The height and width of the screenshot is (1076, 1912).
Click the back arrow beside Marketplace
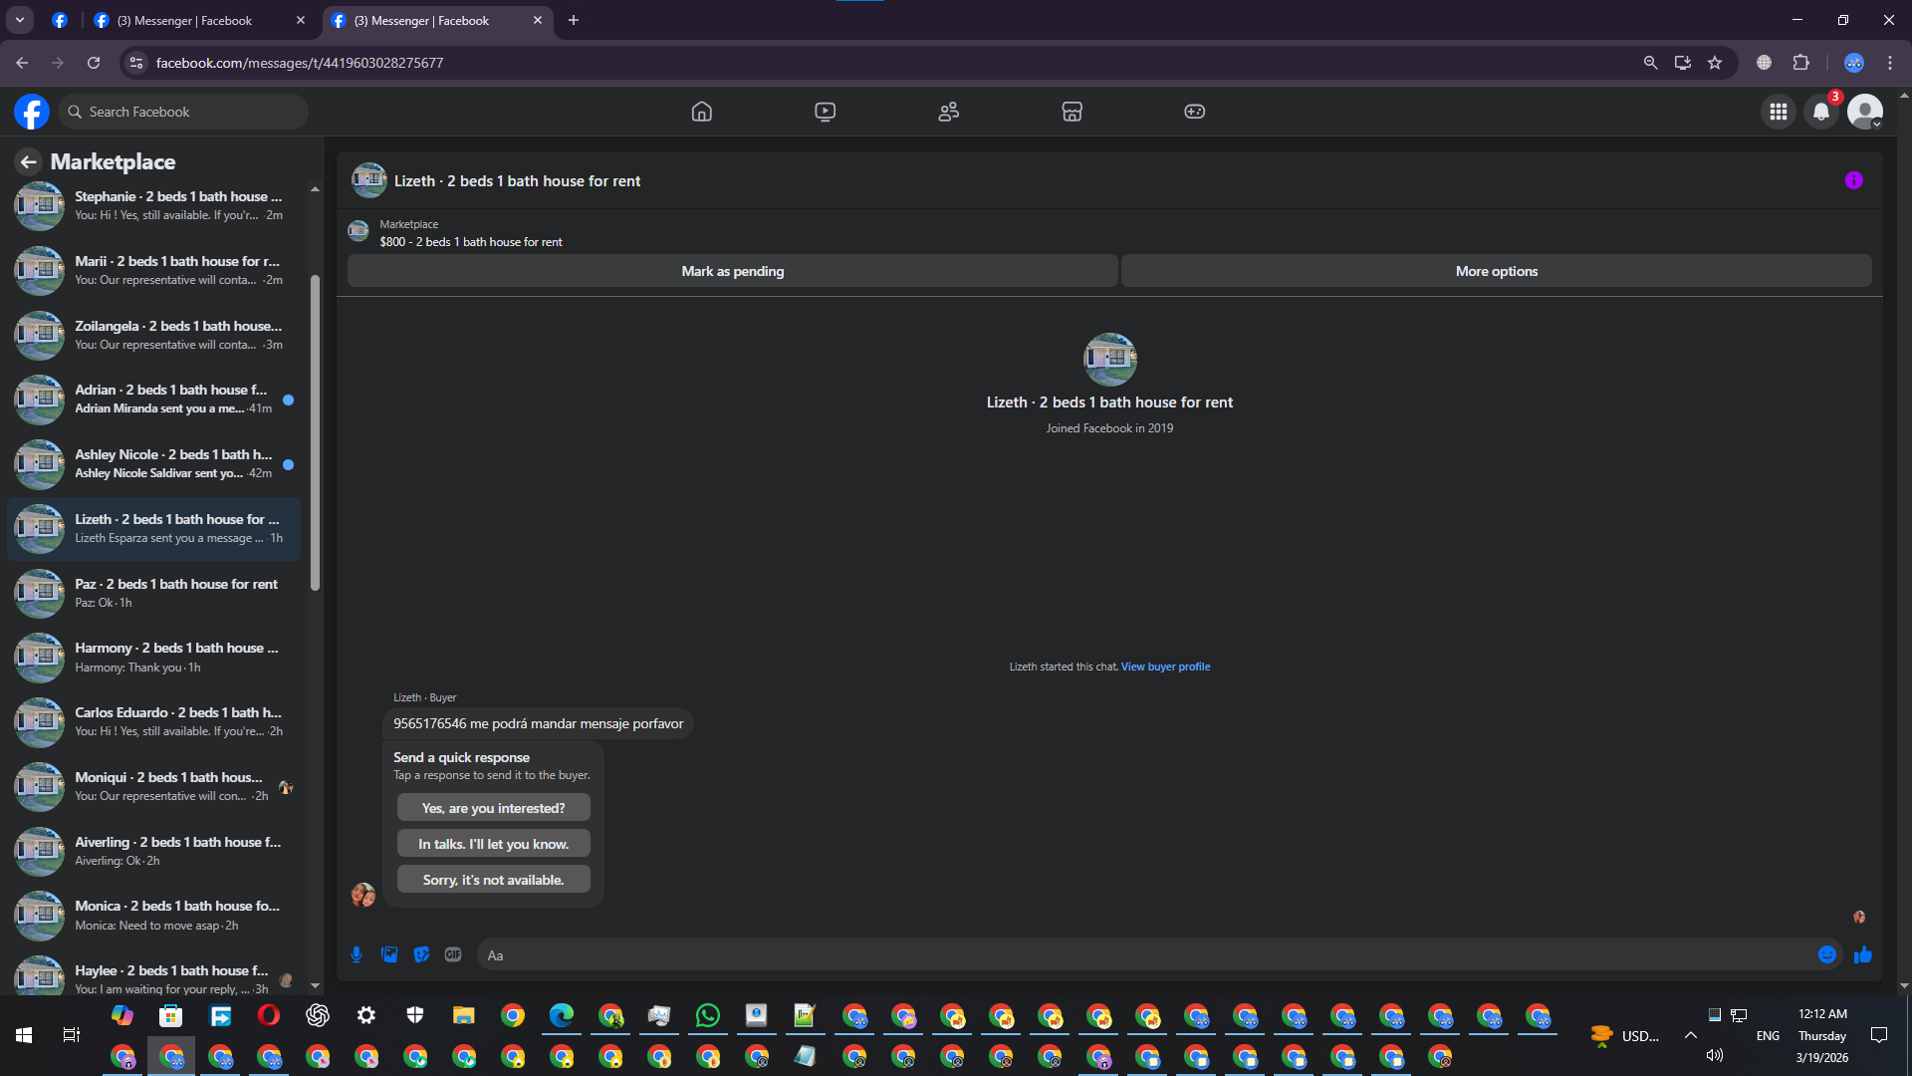28,161
